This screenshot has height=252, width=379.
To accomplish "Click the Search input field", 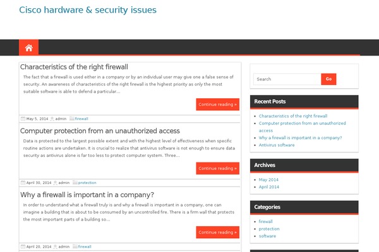I will click(287, 79).
